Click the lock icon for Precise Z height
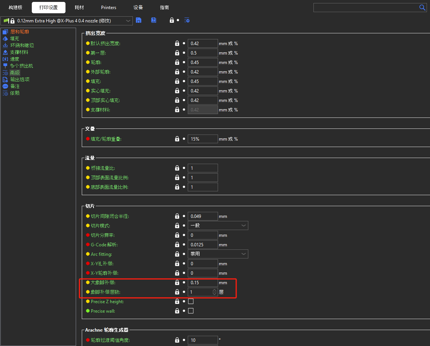Screen dimensions: 430x346 177,302
